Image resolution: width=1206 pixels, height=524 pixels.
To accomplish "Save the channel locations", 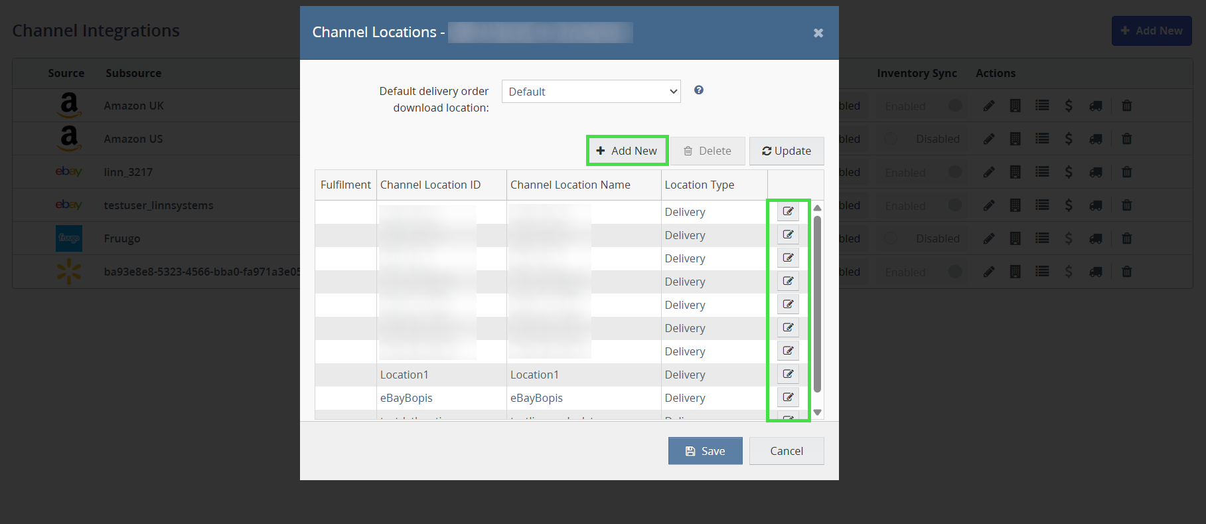I will click(706, 451).
